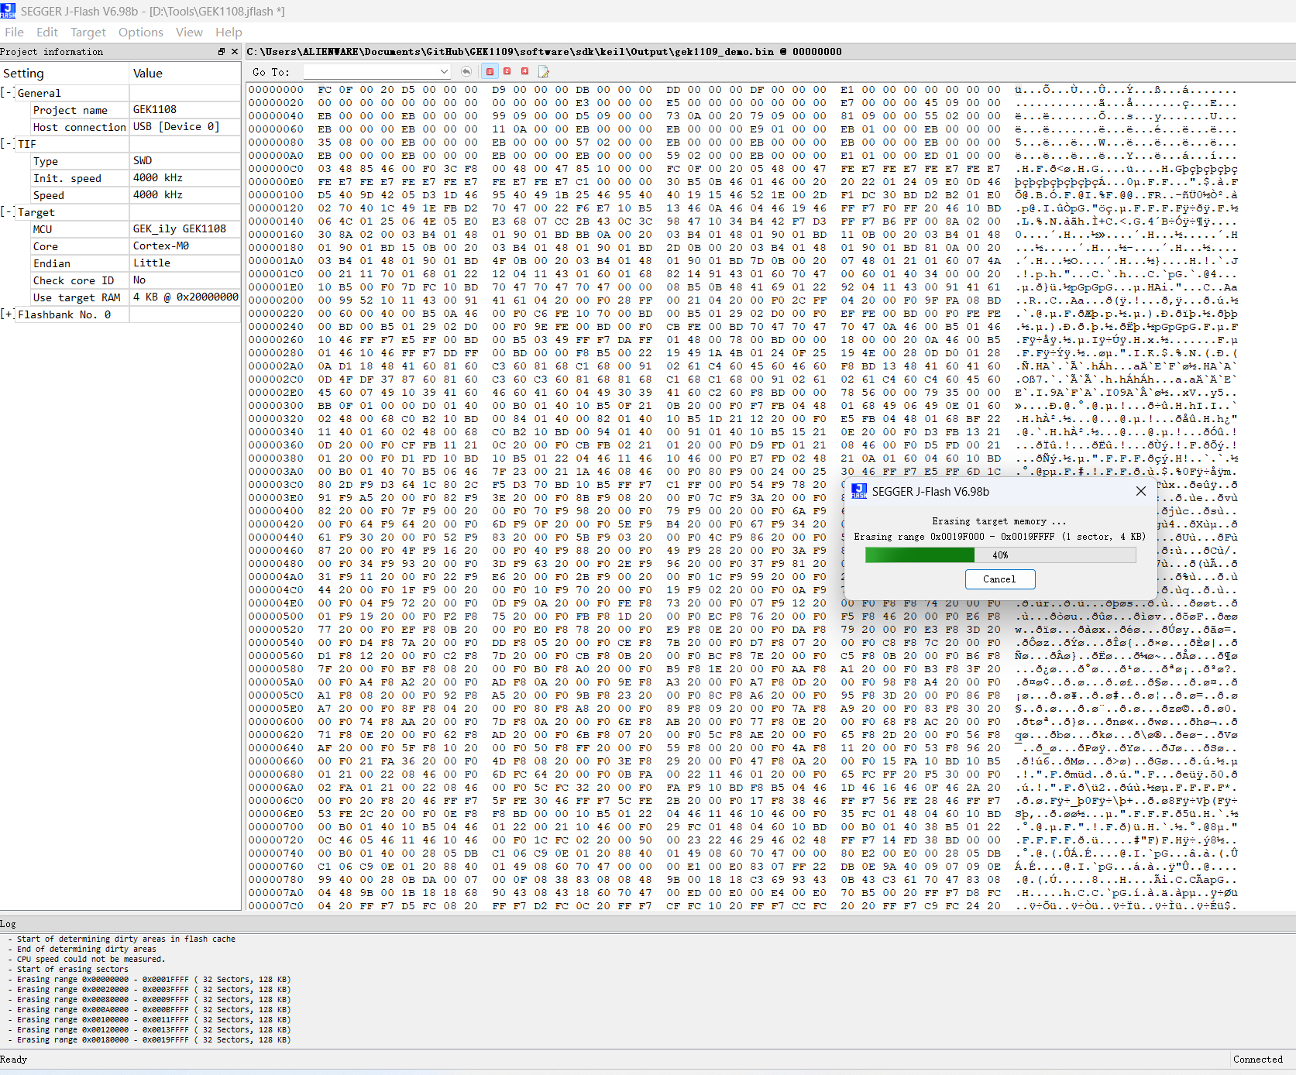Expand the Flashbank No. 0 section
1296x1075 pixels.
[7, 314]
